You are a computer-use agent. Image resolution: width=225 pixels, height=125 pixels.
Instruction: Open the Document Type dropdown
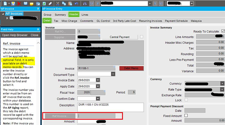(113, 74)
